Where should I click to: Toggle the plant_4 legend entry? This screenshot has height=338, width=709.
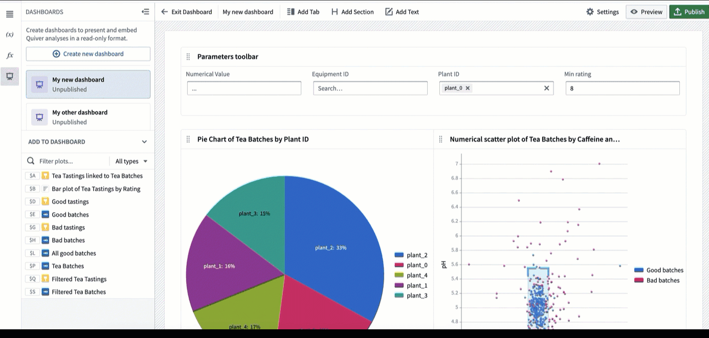[x=411, y=275]
